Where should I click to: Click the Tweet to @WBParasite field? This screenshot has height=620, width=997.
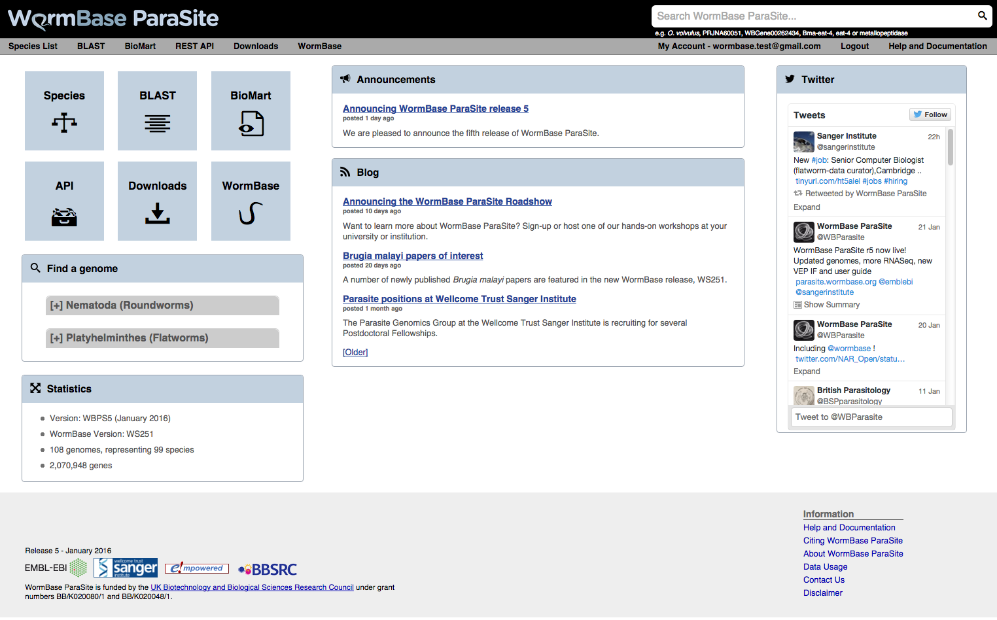tap(871, 417)
